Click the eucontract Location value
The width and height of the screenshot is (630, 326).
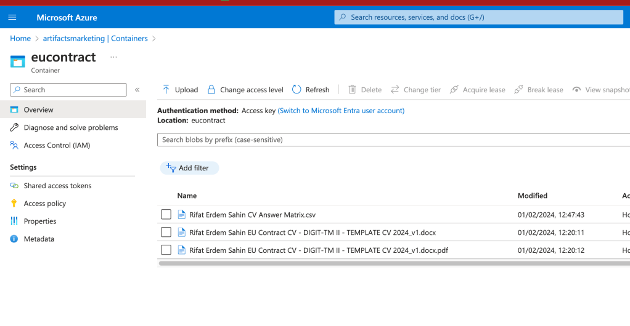tap(208, 121)
